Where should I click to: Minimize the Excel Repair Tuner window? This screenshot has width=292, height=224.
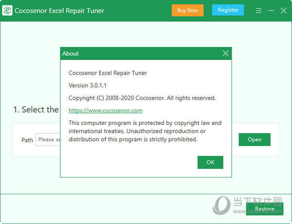(271, 10)
